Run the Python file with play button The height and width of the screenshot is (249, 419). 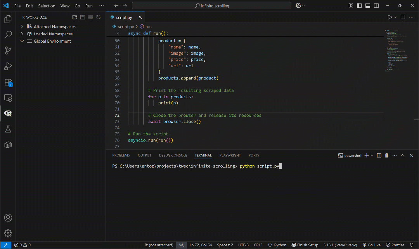coord(390,17)
